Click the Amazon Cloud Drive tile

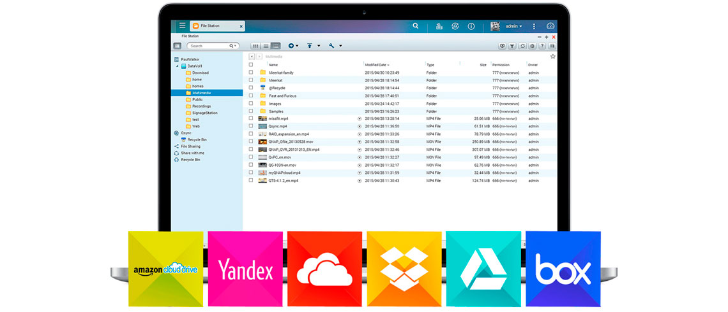click(x=166, y=269)
